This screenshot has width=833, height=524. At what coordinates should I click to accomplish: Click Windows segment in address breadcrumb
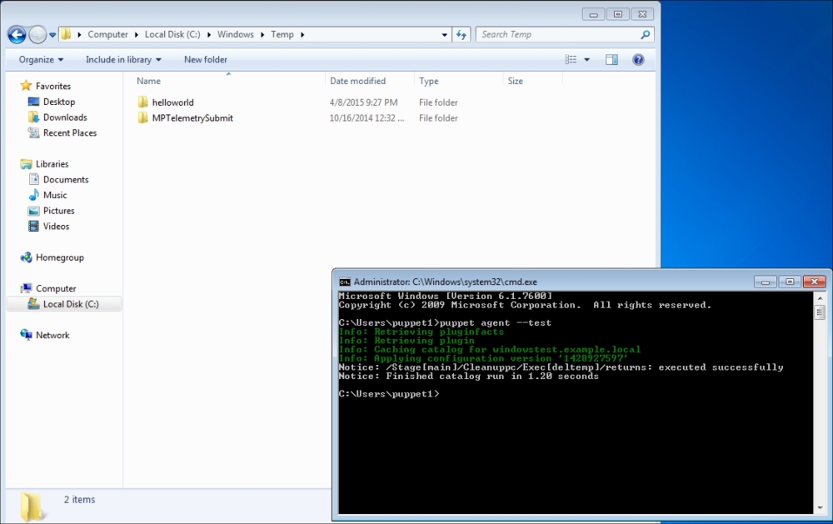[236, 34]
